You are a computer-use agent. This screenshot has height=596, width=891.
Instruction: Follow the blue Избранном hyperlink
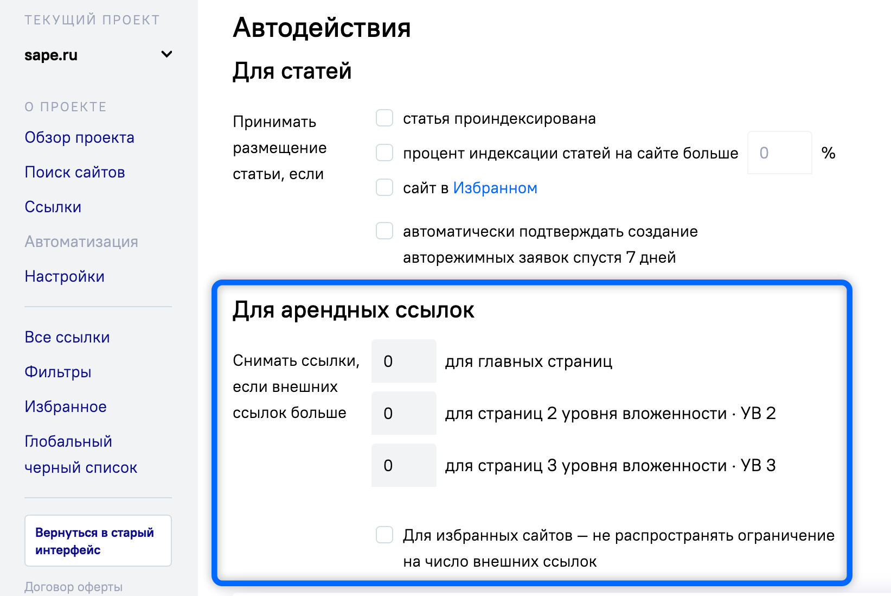pos(495,188)
